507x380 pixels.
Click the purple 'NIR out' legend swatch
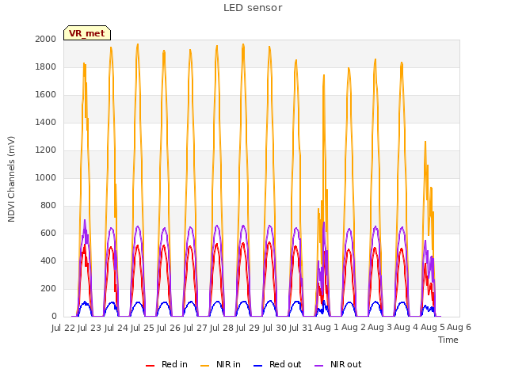click(x=318, y=366)
